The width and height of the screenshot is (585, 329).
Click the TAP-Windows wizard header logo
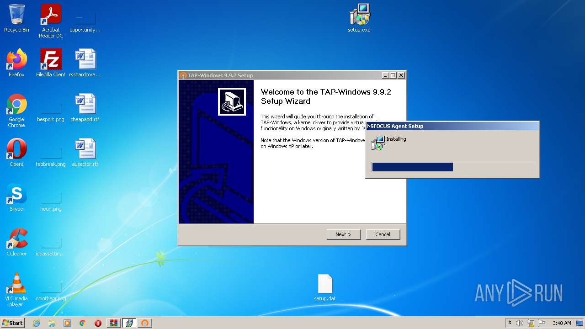point(232,101)
